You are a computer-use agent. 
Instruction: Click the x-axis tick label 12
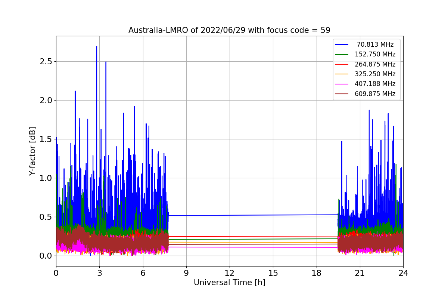pyautogui.click(x=229, y=273)
